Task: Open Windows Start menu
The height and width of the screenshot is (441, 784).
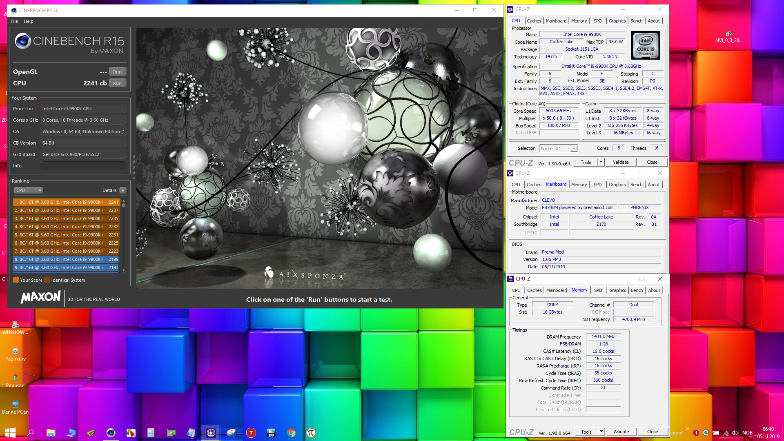Action: coord(10,433)
